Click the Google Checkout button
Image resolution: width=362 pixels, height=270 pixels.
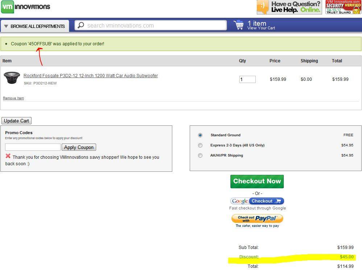point(257,201)
